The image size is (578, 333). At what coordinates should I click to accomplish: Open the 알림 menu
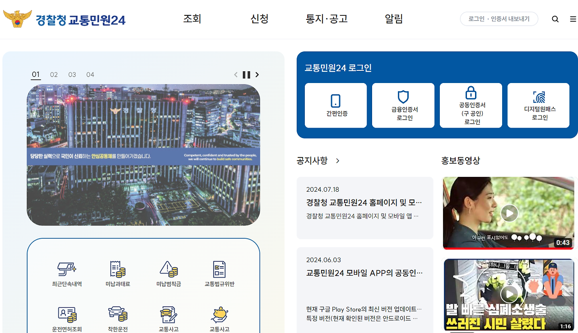tap(394, 19)
